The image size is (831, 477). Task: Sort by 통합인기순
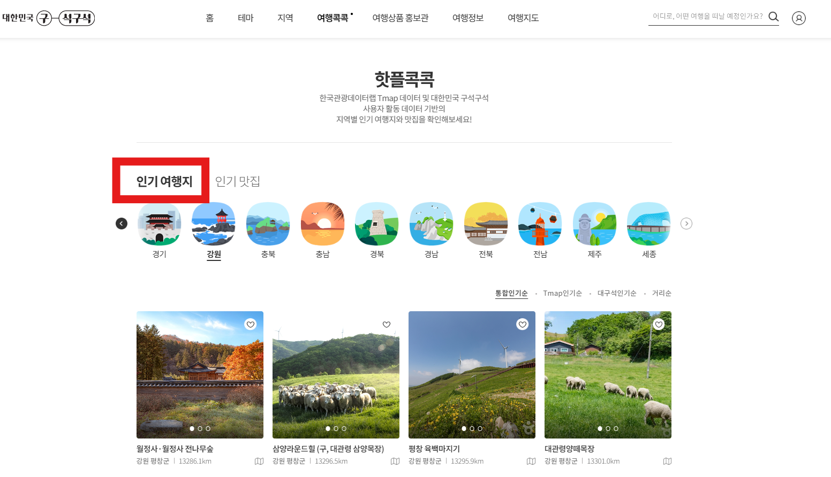pyautogui.click(x=511, y=293)
